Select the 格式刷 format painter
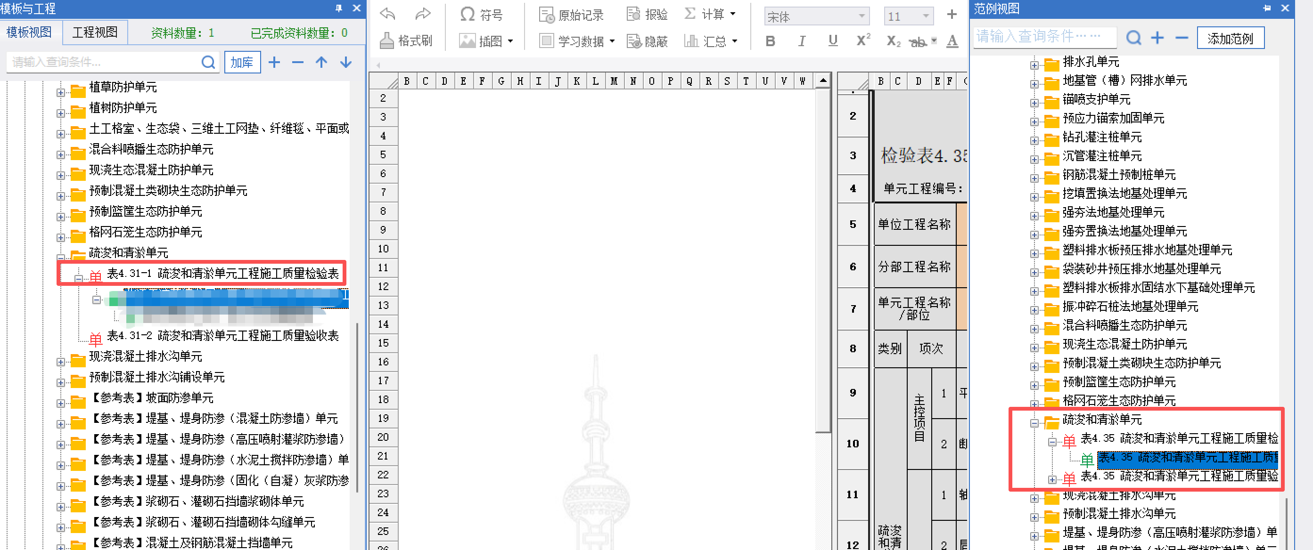Viewport: 1313px width, 550px height. coord(406,41)
